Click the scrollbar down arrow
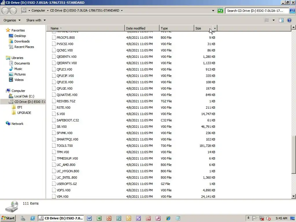296x222 pixels. [x=293, y=196]
